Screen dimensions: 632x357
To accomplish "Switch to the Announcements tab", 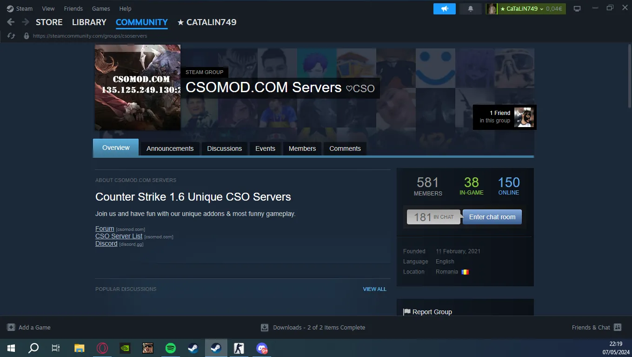I will tap(170, 148).
